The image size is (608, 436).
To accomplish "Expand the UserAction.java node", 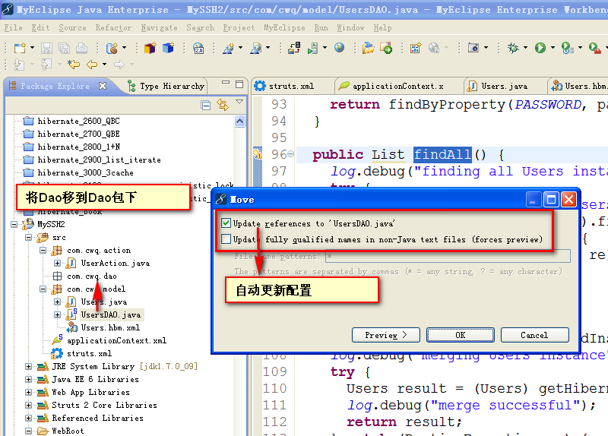I will pyautogui.click(x=58, y=263).
